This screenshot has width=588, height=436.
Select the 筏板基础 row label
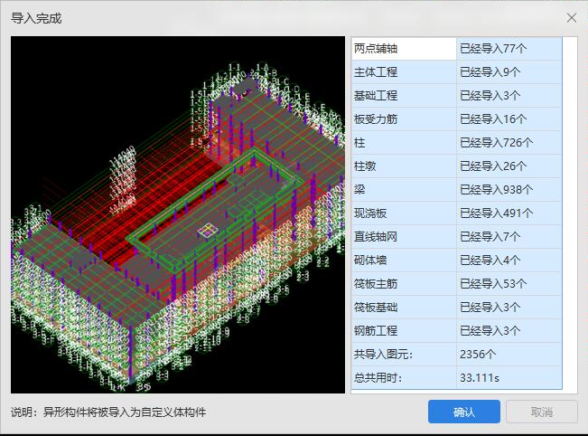[x=404, y=308]
